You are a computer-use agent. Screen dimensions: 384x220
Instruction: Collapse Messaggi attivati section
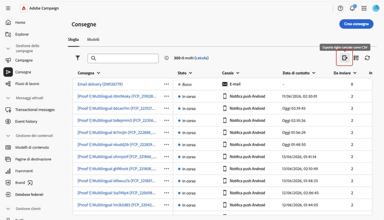8,98
